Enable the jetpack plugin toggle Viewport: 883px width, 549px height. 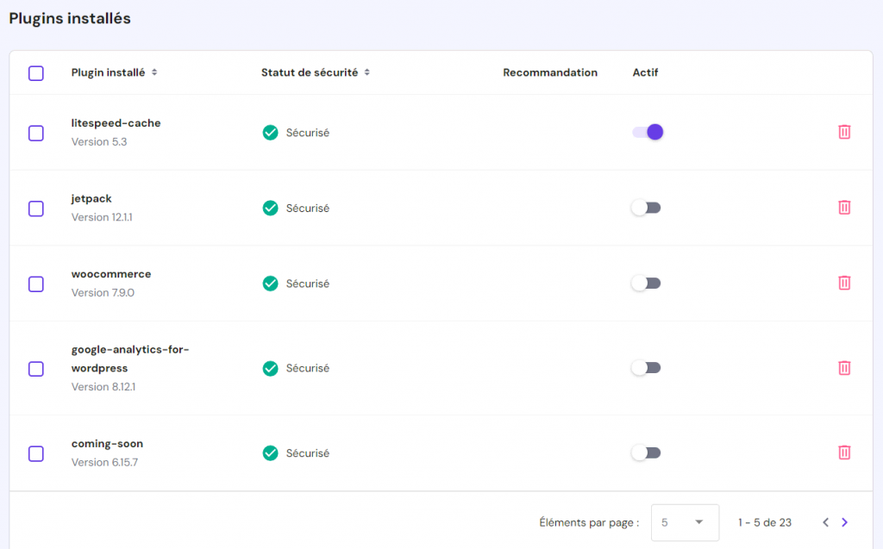pos(646,208)
